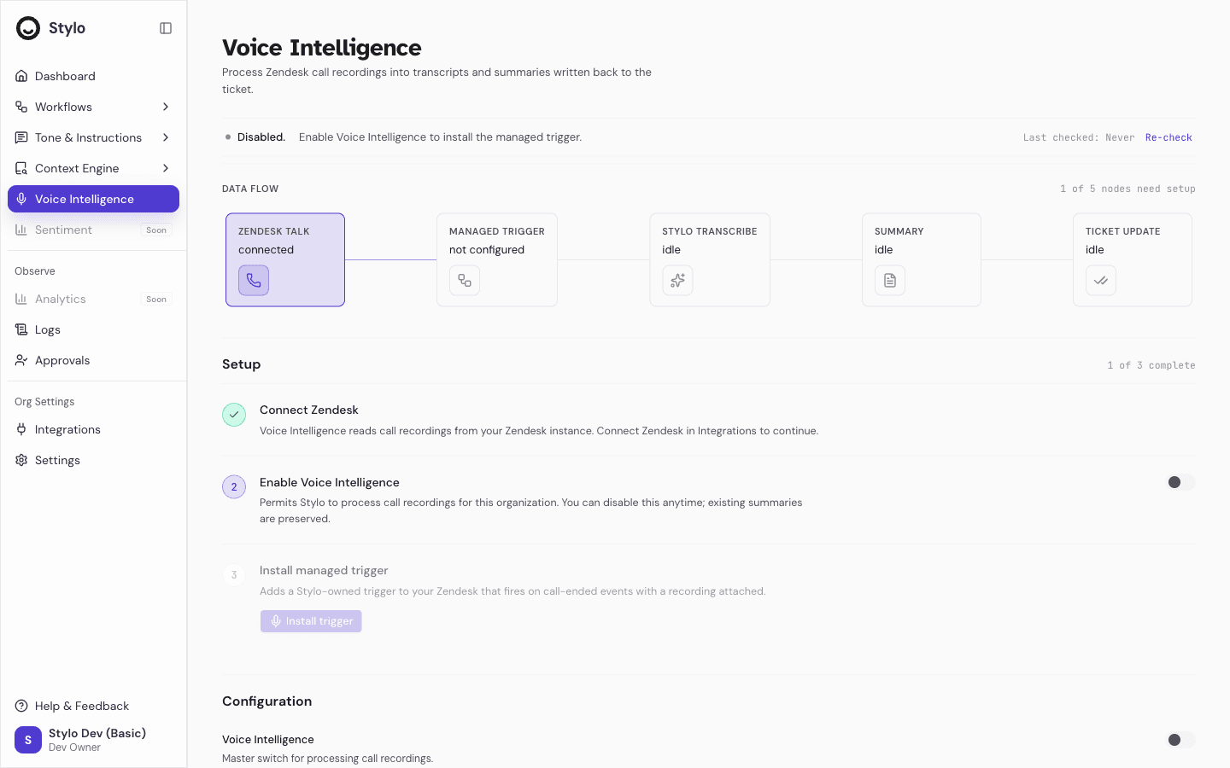Image resolution: width=1230 pixels, height=768 pixels.
Task: Open the Stylo Dev (Basic) account menu
Action: (x=93, y=740)
